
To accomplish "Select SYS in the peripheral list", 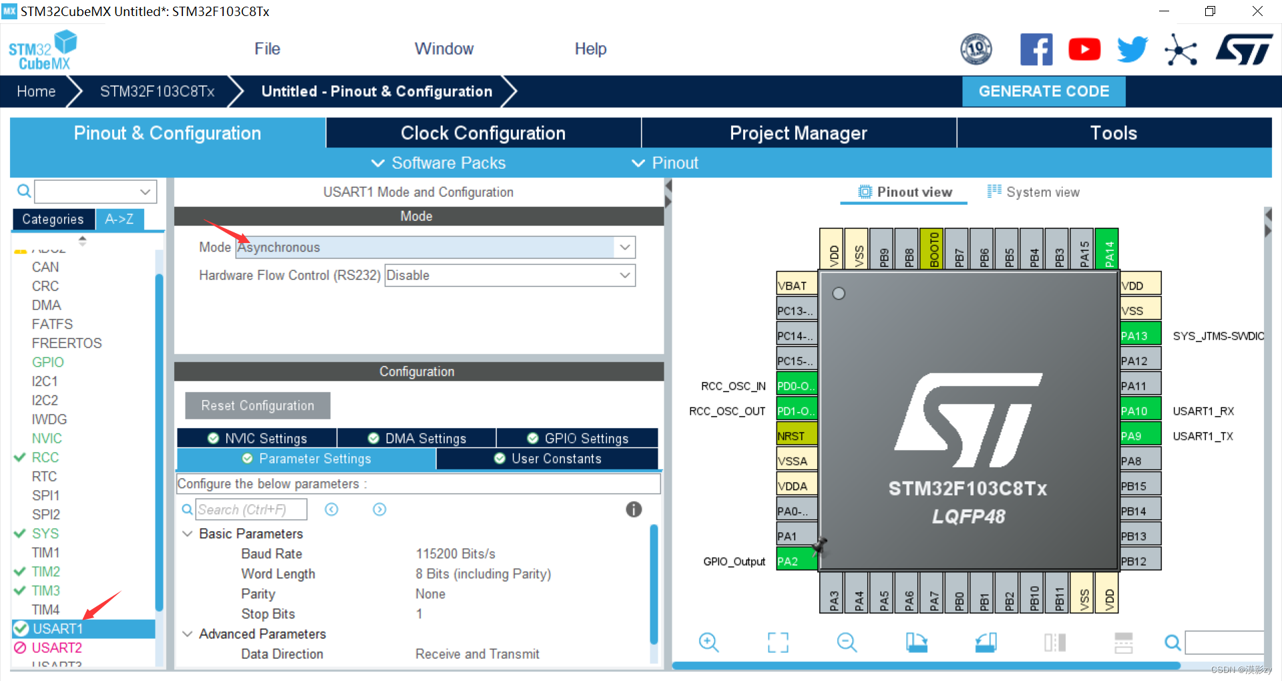I will (x=45, y=533).
